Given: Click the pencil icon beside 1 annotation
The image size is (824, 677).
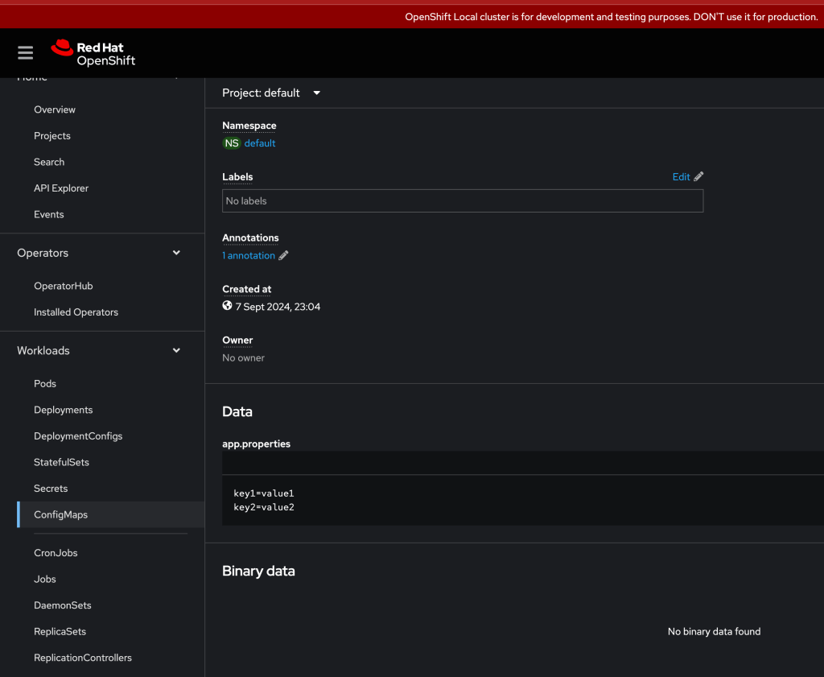Looking at the screenshot, I should pos(283,255).
